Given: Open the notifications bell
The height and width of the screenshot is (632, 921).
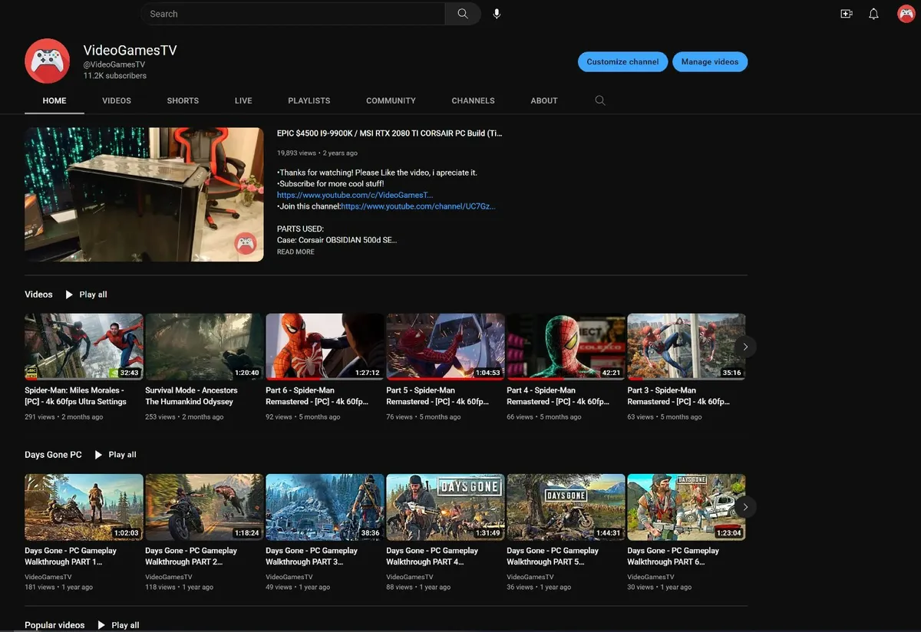Looking at the screenshot, I should [x=873, y=14].
